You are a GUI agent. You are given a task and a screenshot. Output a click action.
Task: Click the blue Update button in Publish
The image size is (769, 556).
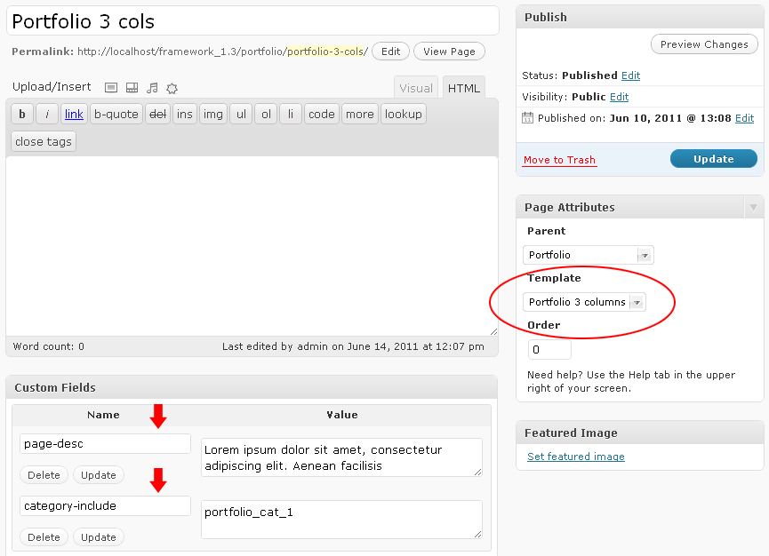713,159
